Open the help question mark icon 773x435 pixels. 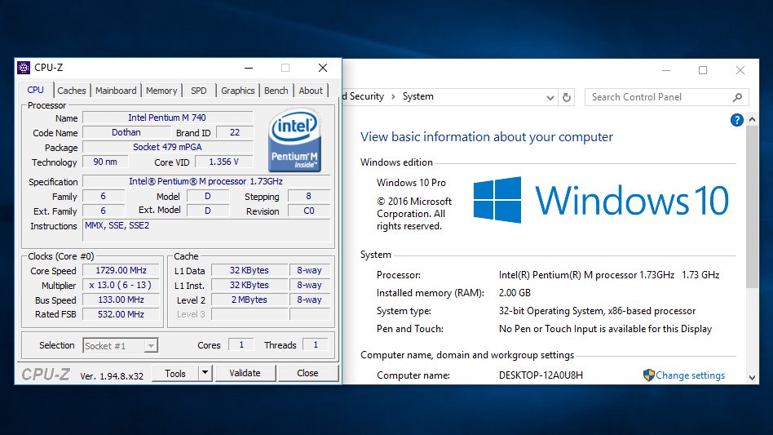736,120
